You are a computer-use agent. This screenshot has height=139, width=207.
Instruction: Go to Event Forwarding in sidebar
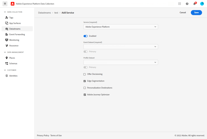(x=17, y=34)
